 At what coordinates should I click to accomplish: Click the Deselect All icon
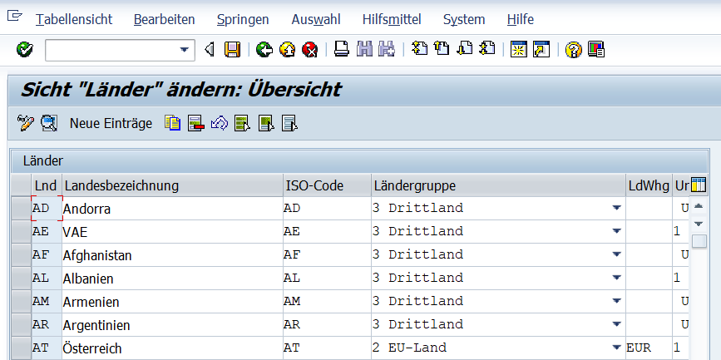coord(289,123)
